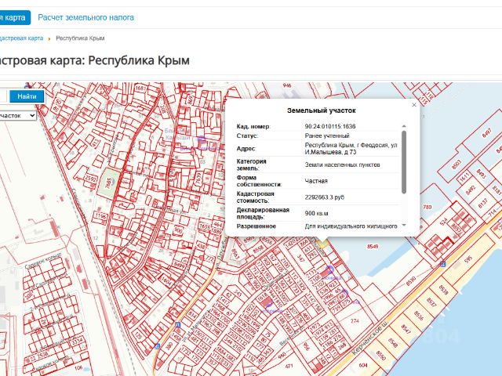
Task: Select parcel 8503 on the map
Action: click(457, 164)
